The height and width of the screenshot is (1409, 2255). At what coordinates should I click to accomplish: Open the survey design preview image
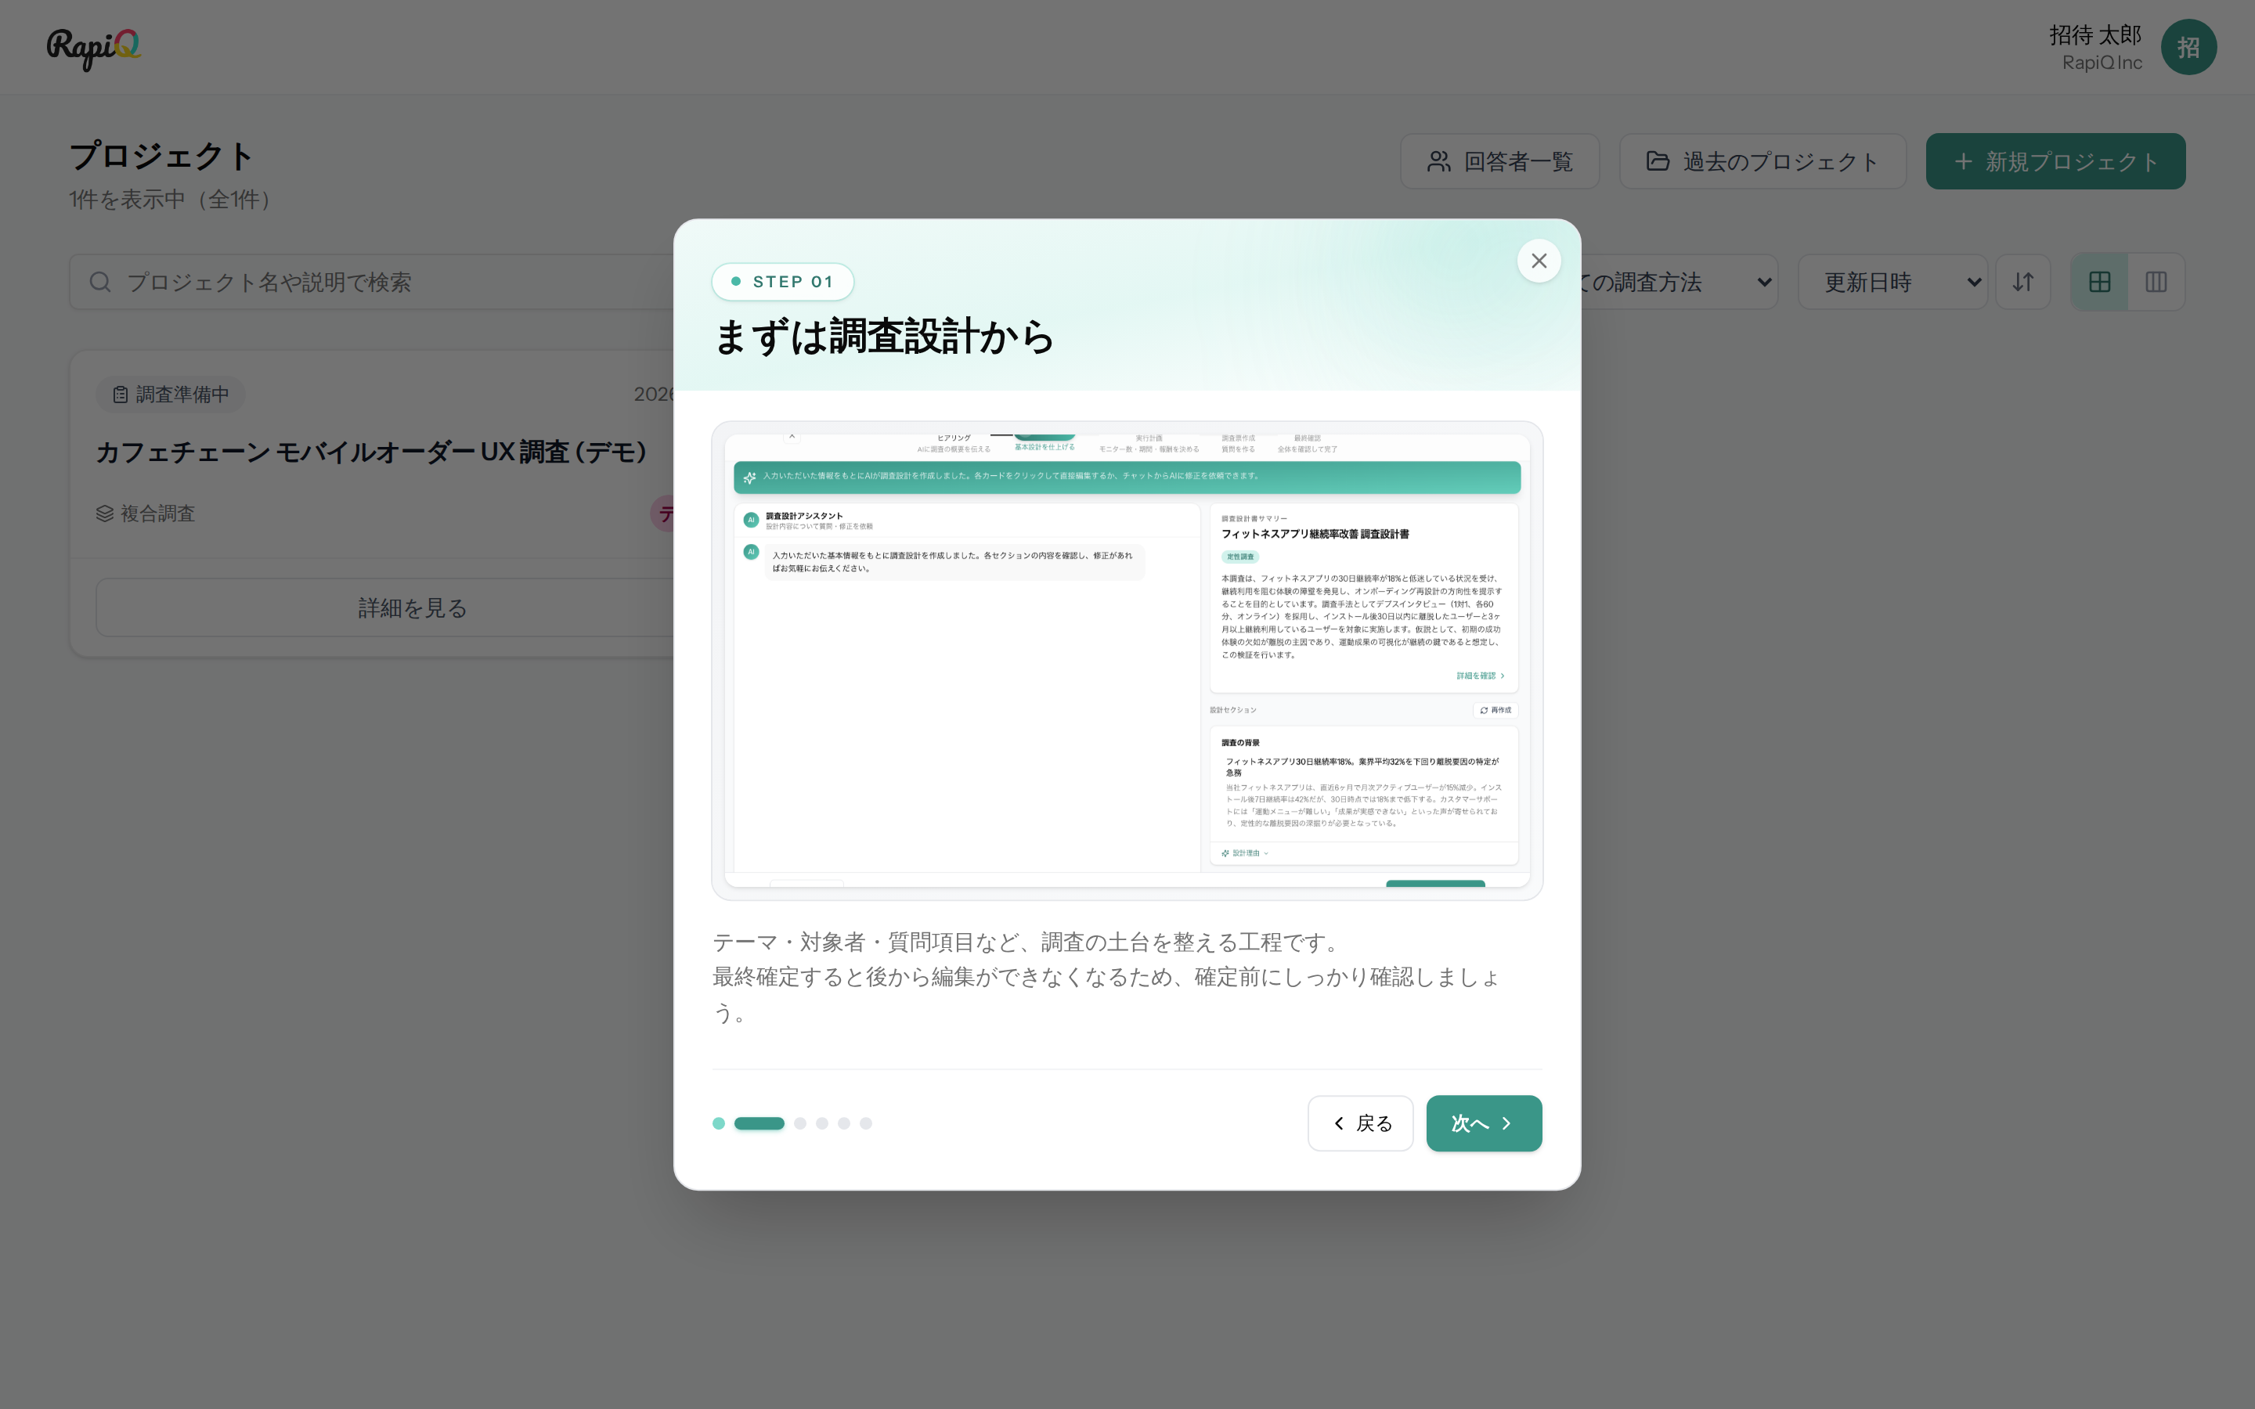click(x=1127, y=661)
